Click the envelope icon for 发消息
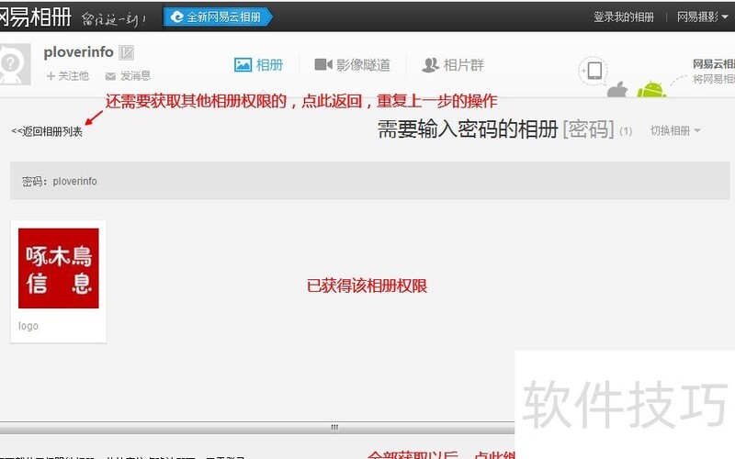735x459 pixels. tap(110, 76)
